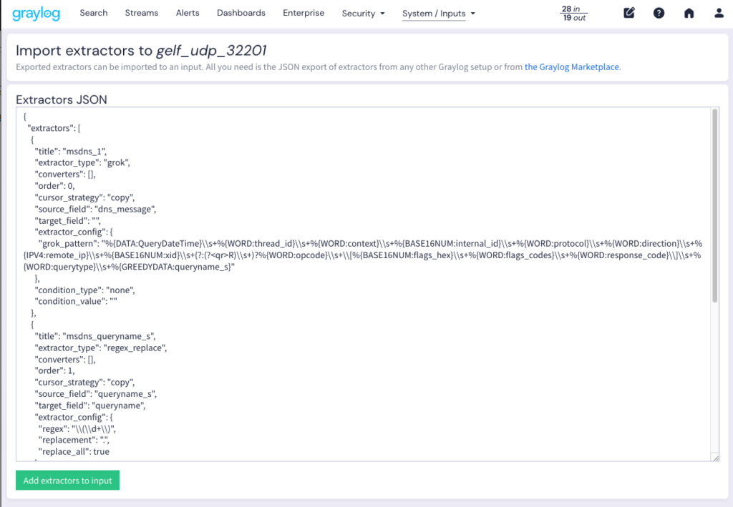The image size is (733, 507).
Task: Click the "grok_pattern" text line
Action: (x=363, y=255)
